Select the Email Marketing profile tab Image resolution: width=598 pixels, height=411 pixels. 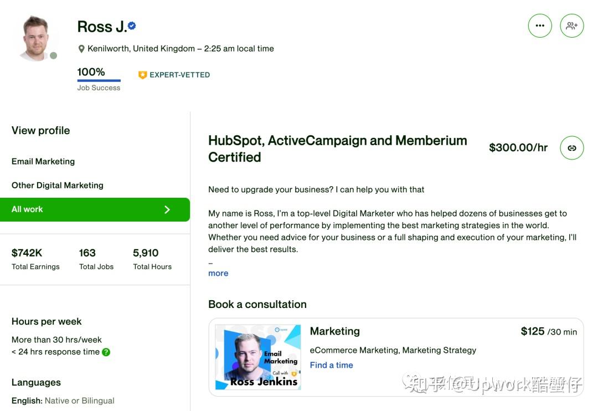click(43, 161)
